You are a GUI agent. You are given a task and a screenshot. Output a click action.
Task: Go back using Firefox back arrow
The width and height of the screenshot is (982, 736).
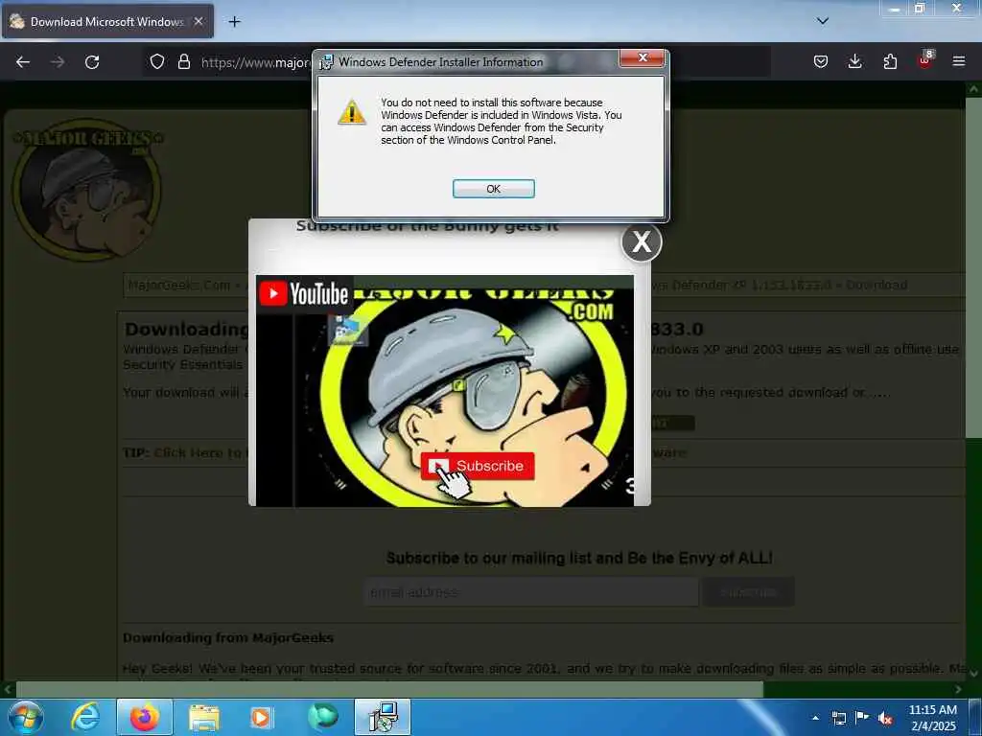tap(23, 62)
